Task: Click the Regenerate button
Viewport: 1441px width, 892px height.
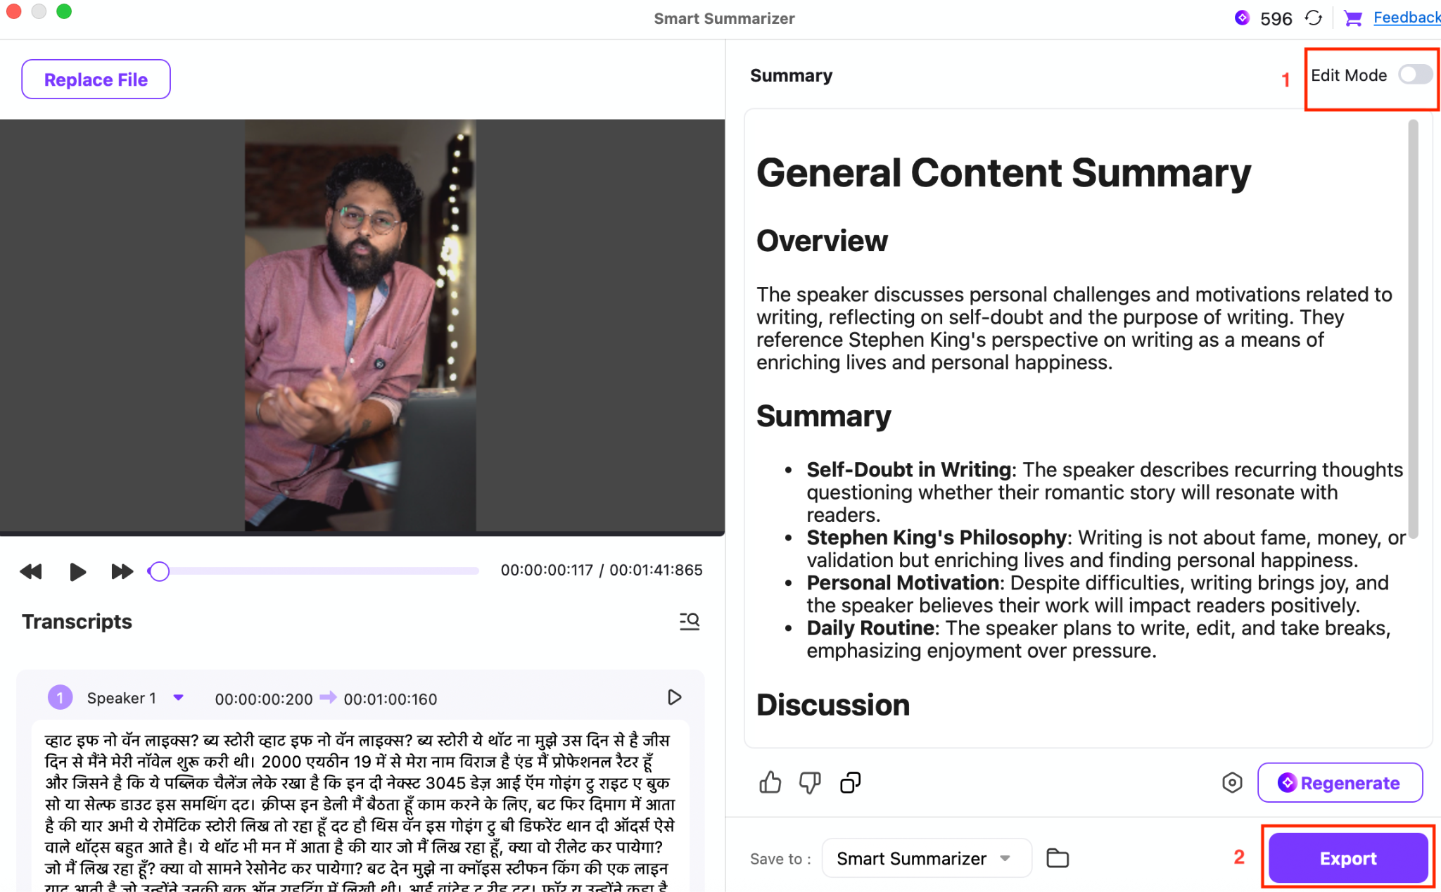Action: click(x=1339, y=782)
